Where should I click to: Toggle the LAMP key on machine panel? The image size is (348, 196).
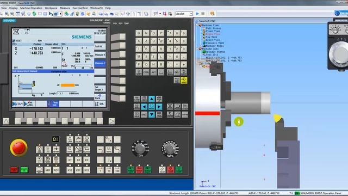point(70,139)
